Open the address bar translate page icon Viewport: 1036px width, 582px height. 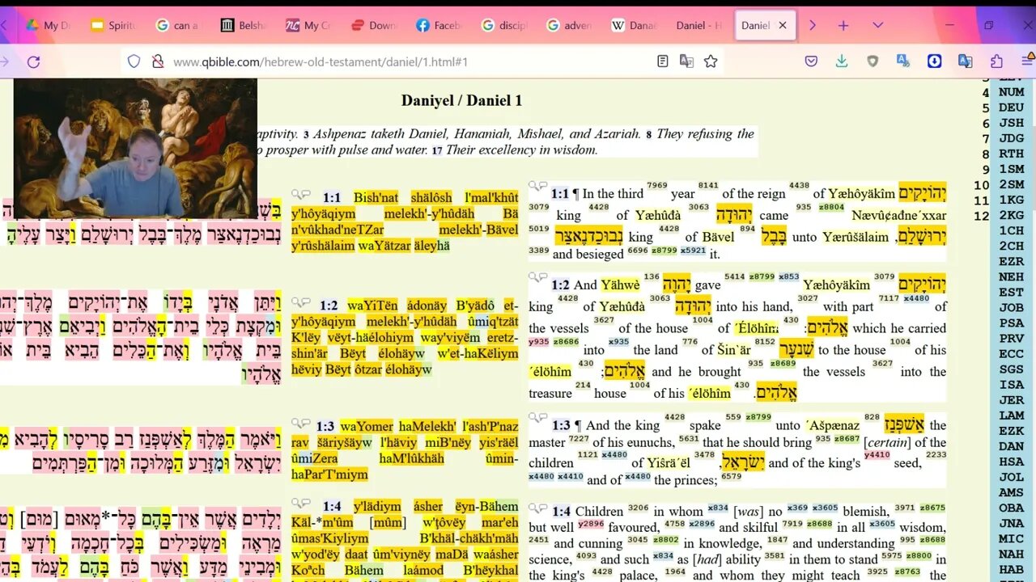tap(686, 61)
